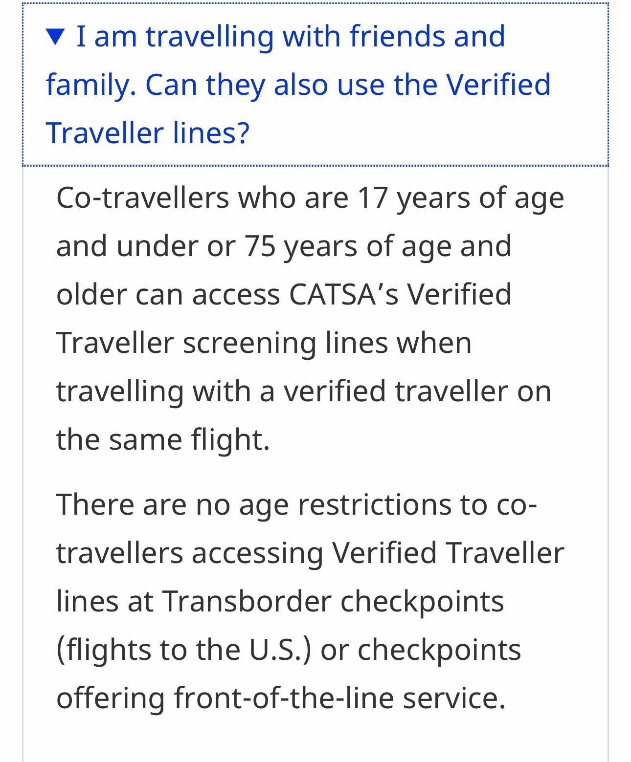Click "Traveller lines?" at the end of the question
Screen dimensions: 631x762
pyautogui.click(x=148, y=133)
